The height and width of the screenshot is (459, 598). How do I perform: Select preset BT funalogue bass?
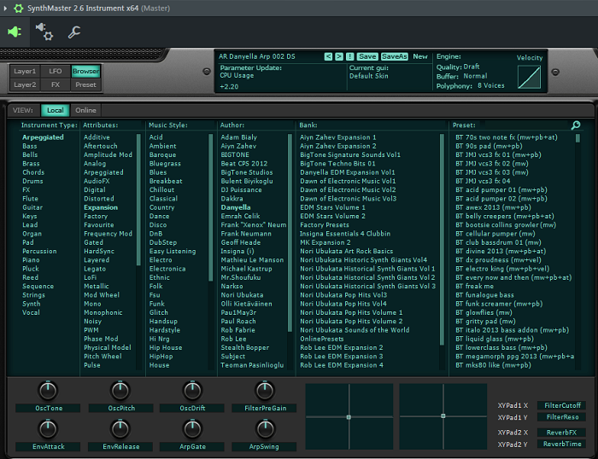484,295
